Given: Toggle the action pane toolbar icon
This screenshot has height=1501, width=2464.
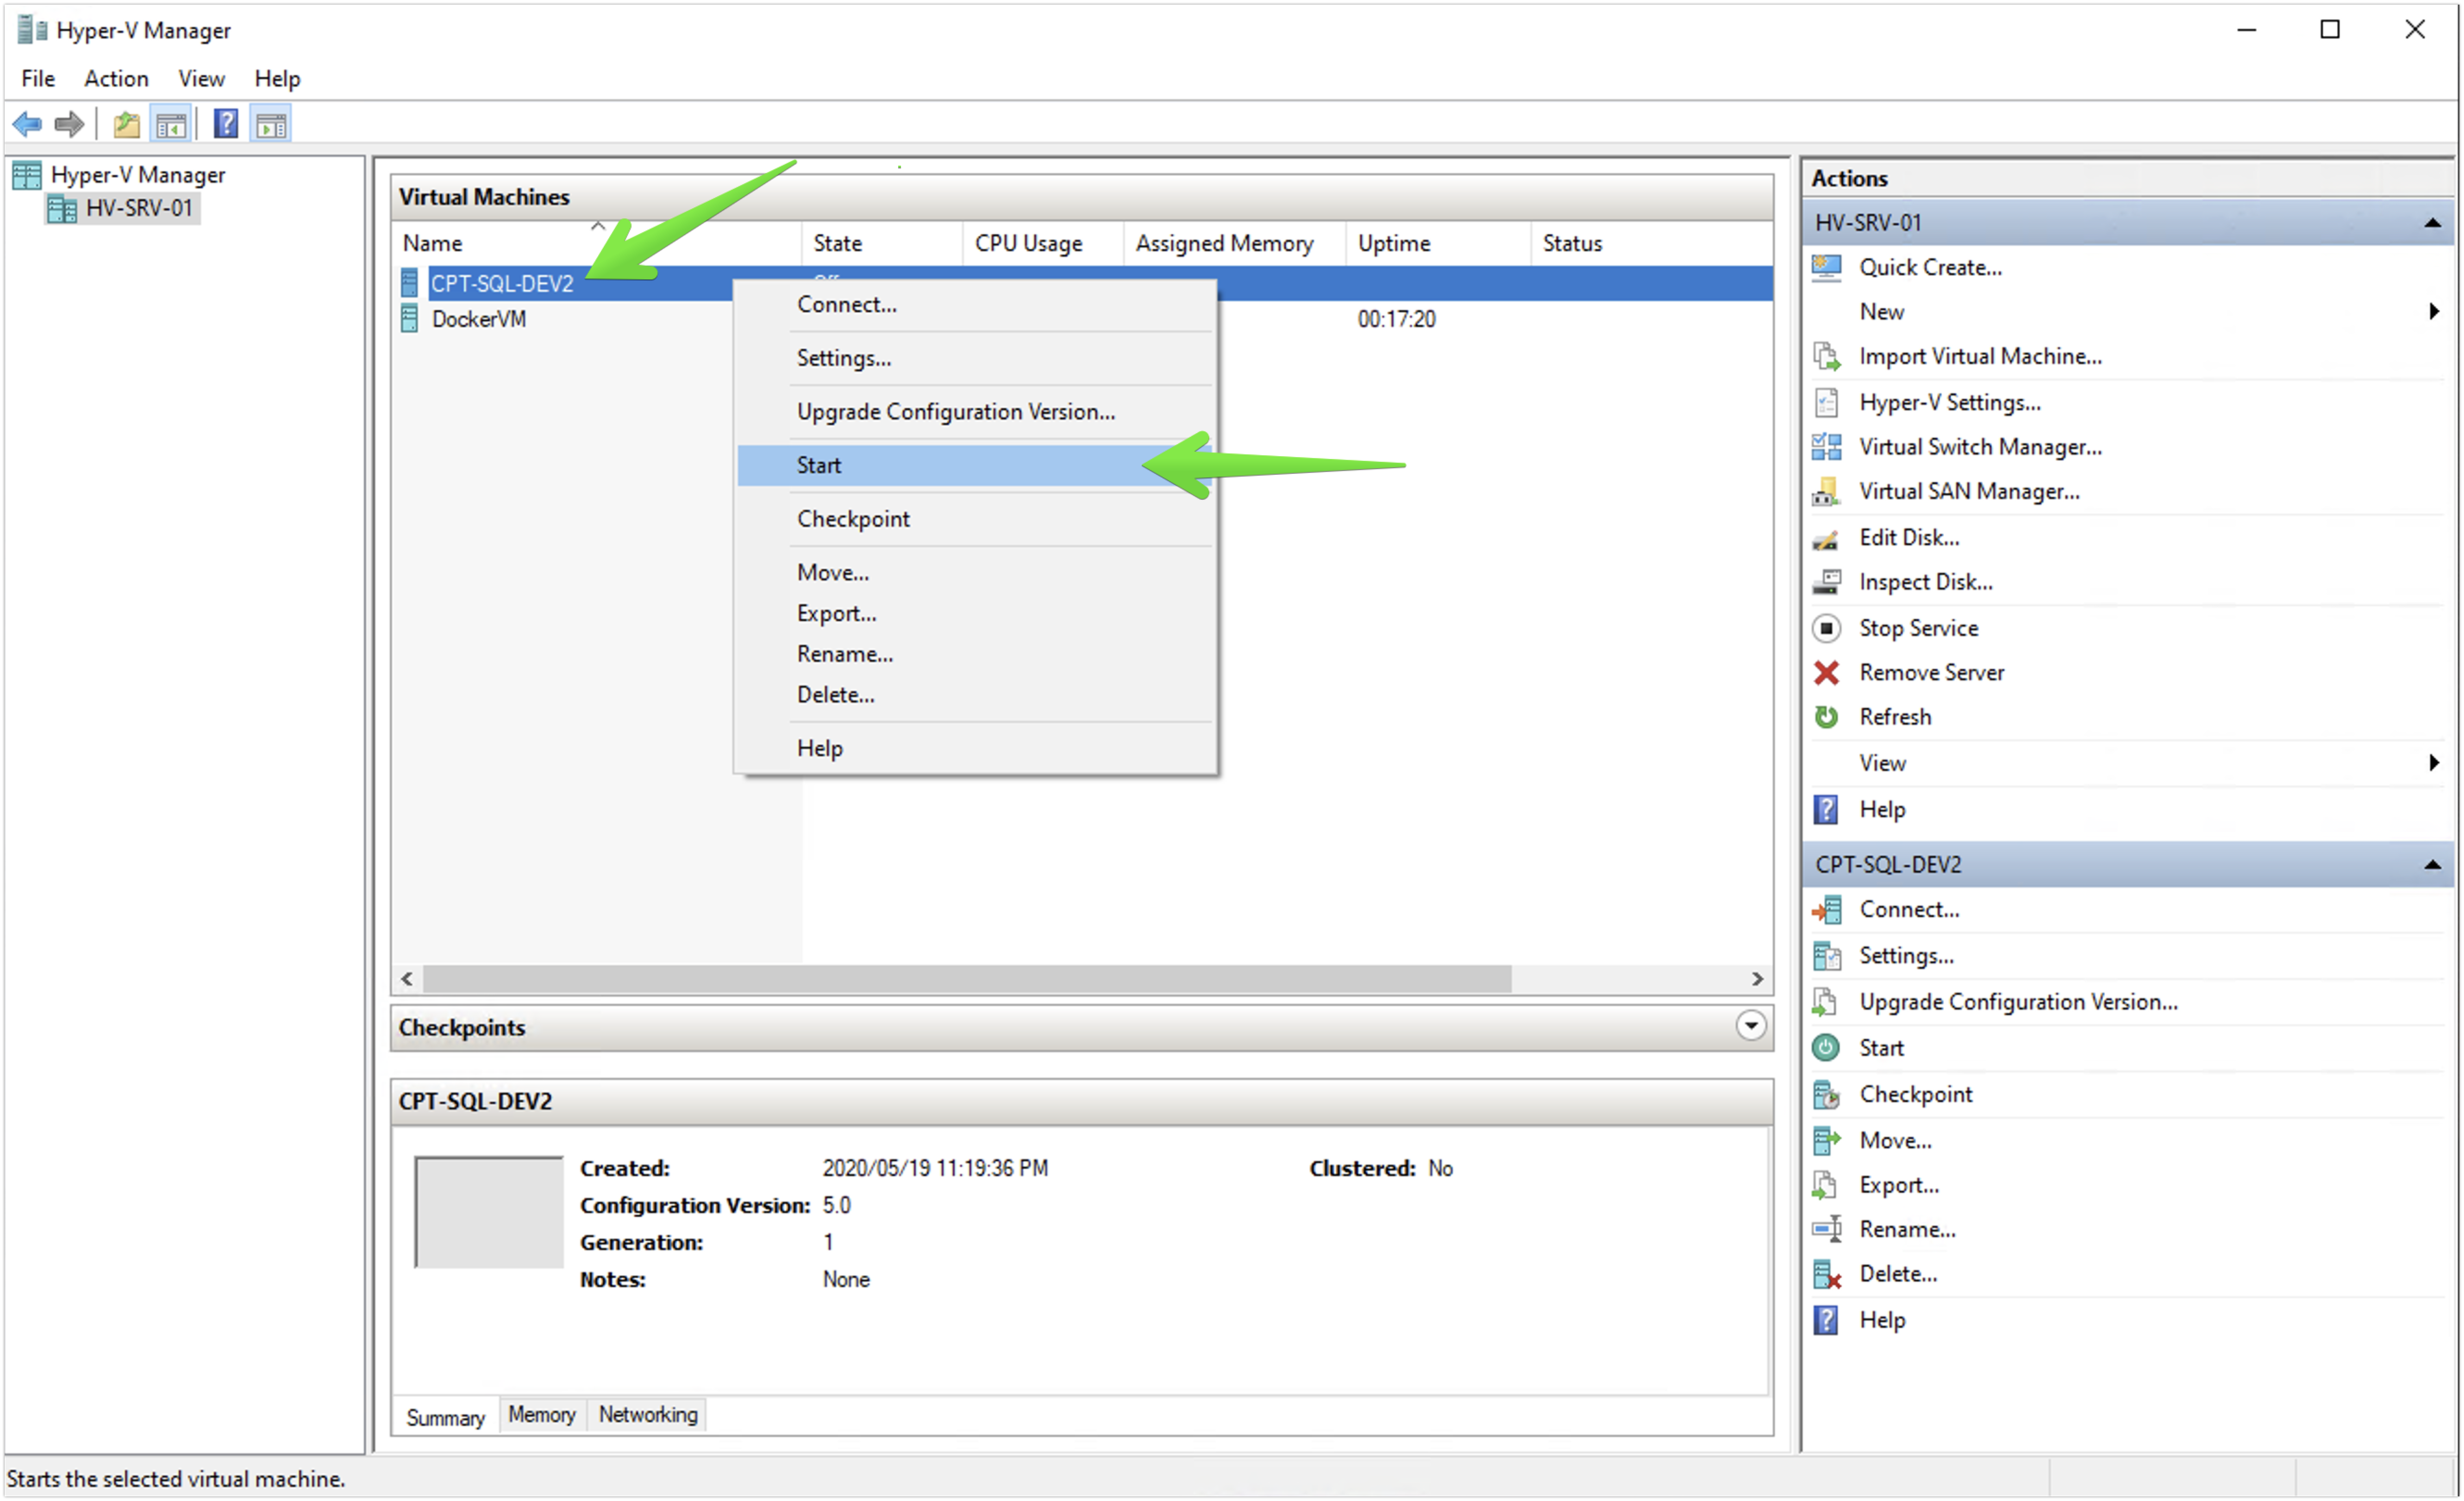Looking at the screenshot, I should point(271,124).
